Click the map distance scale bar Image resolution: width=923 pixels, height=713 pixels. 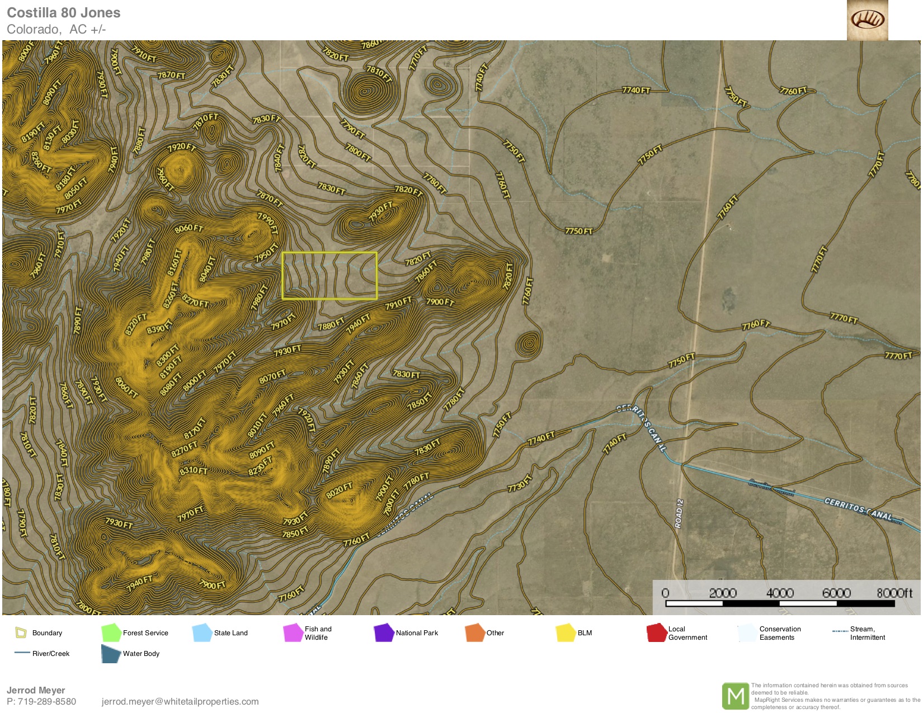click(780, 603)
